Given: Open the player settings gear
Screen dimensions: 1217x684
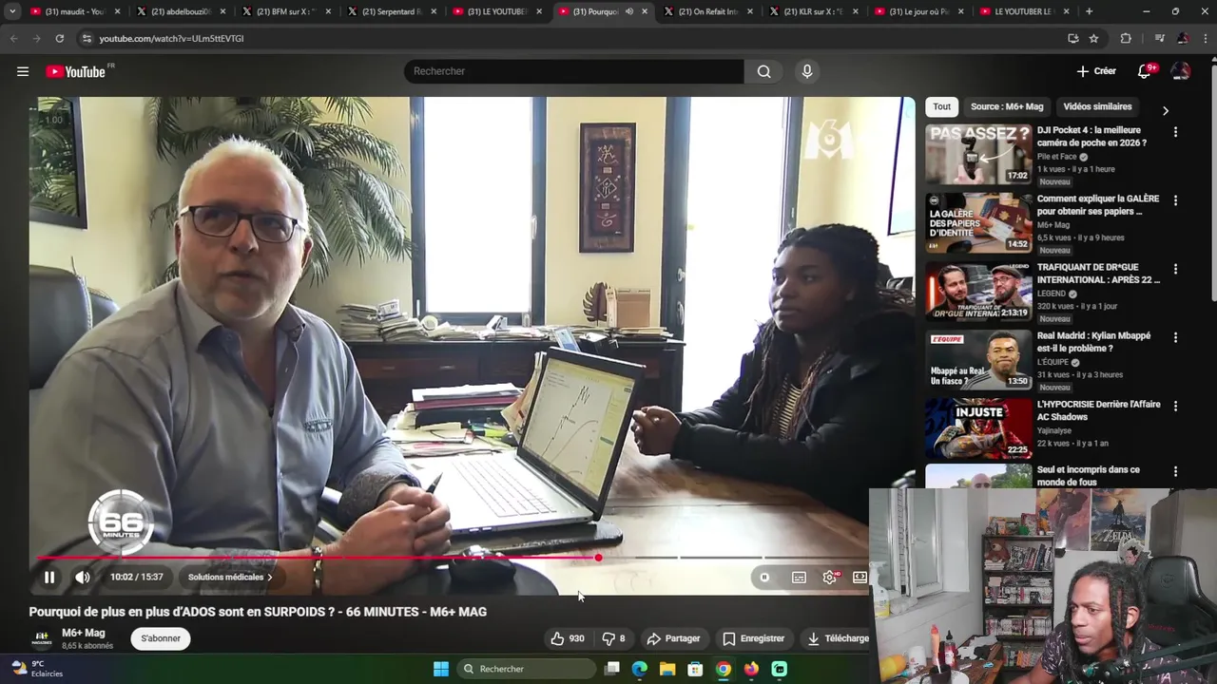Looking at the screenshot, I should point(830,577).
